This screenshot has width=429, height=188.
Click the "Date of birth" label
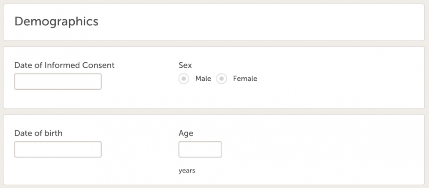38,133
